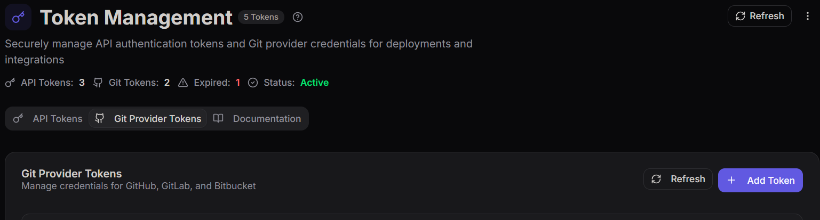Click Refresh in Git Provider Tokens panel

(x=678, y=179)
